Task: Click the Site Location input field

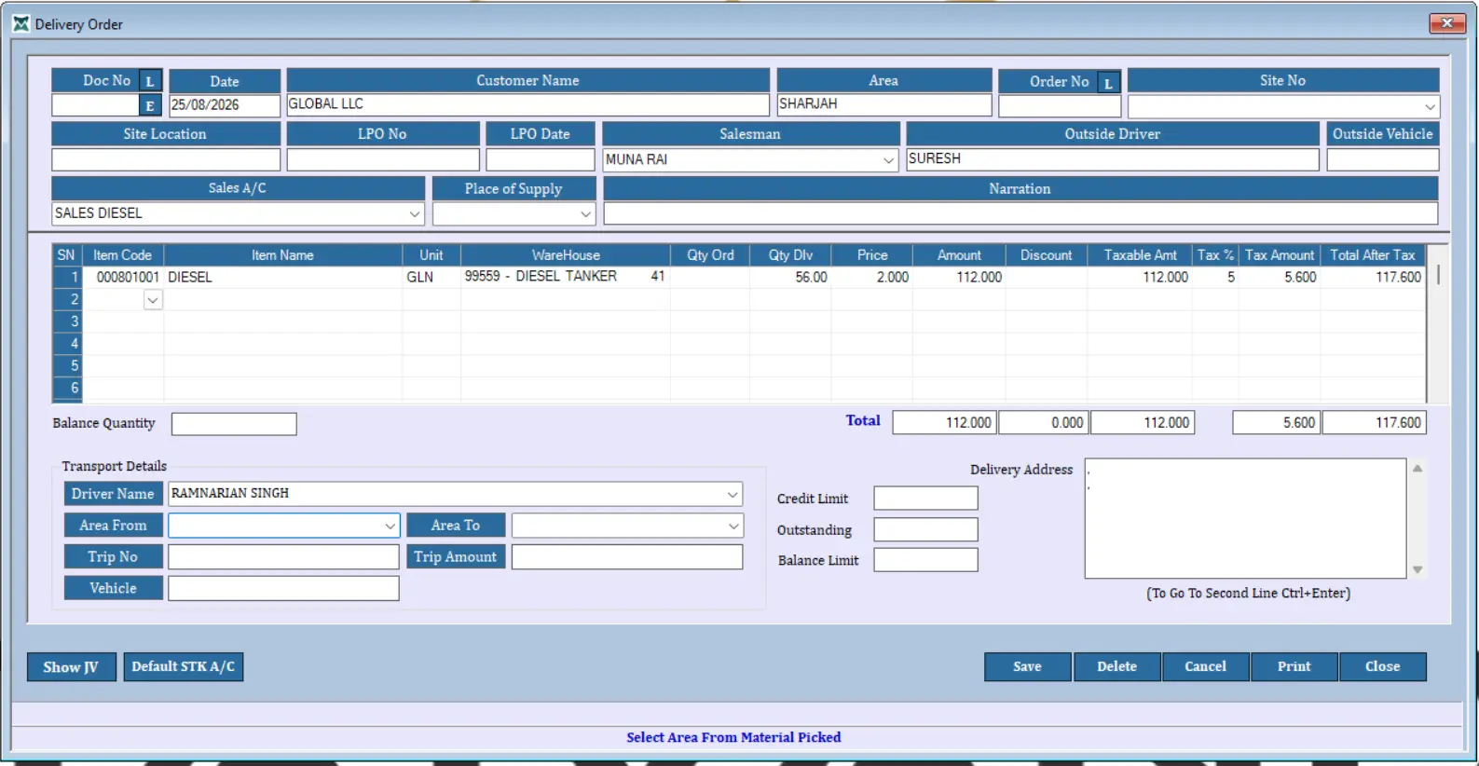Action: (x=166, y=159)
